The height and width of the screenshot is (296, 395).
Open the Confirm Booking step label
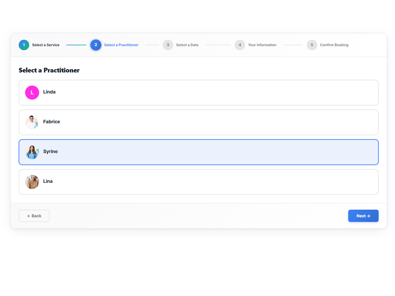click(x=334, y=45)
